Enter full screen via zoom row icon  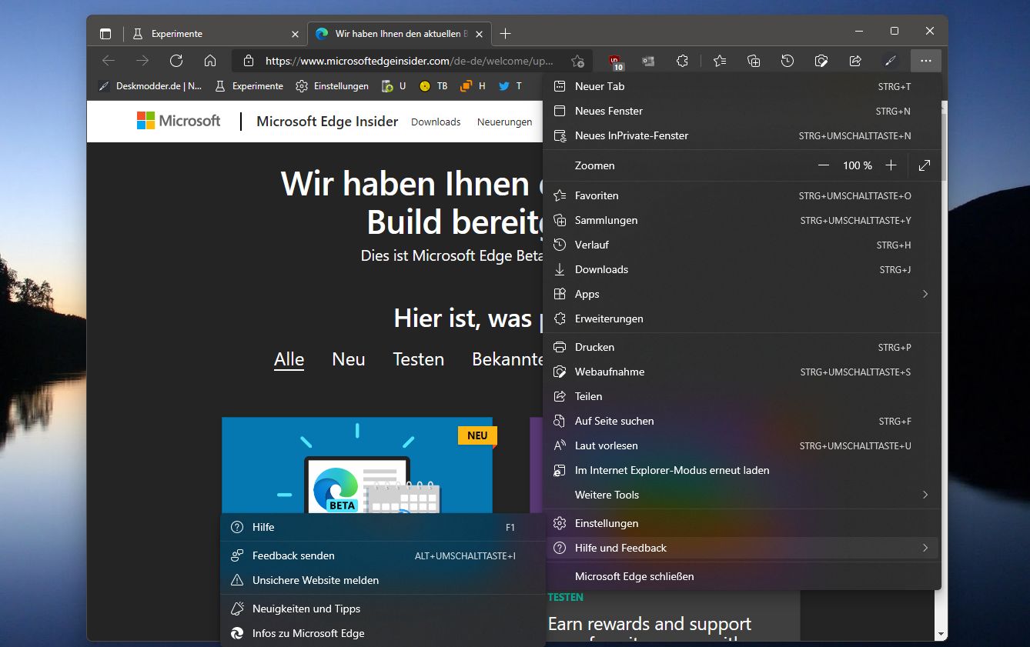925,165
